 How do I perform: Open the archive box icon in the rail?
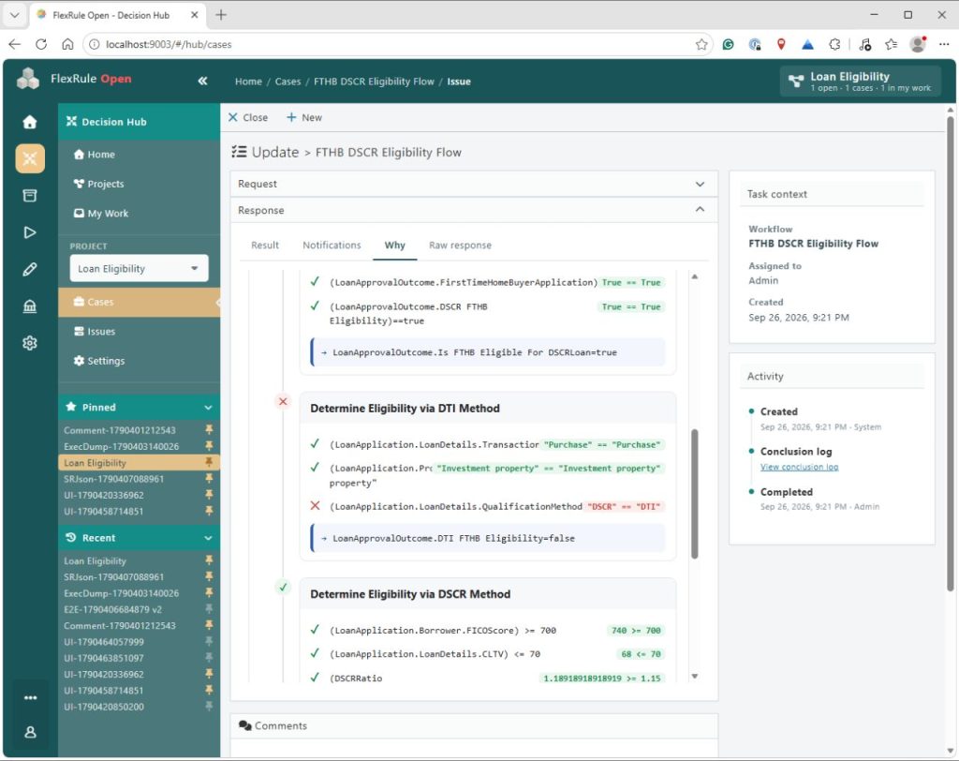tap(29, 195)
